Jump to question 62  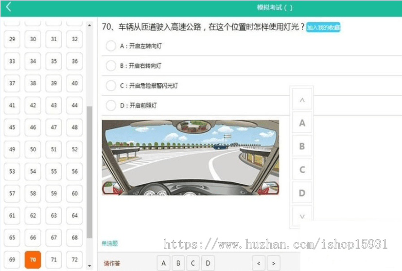pos(33,216)
